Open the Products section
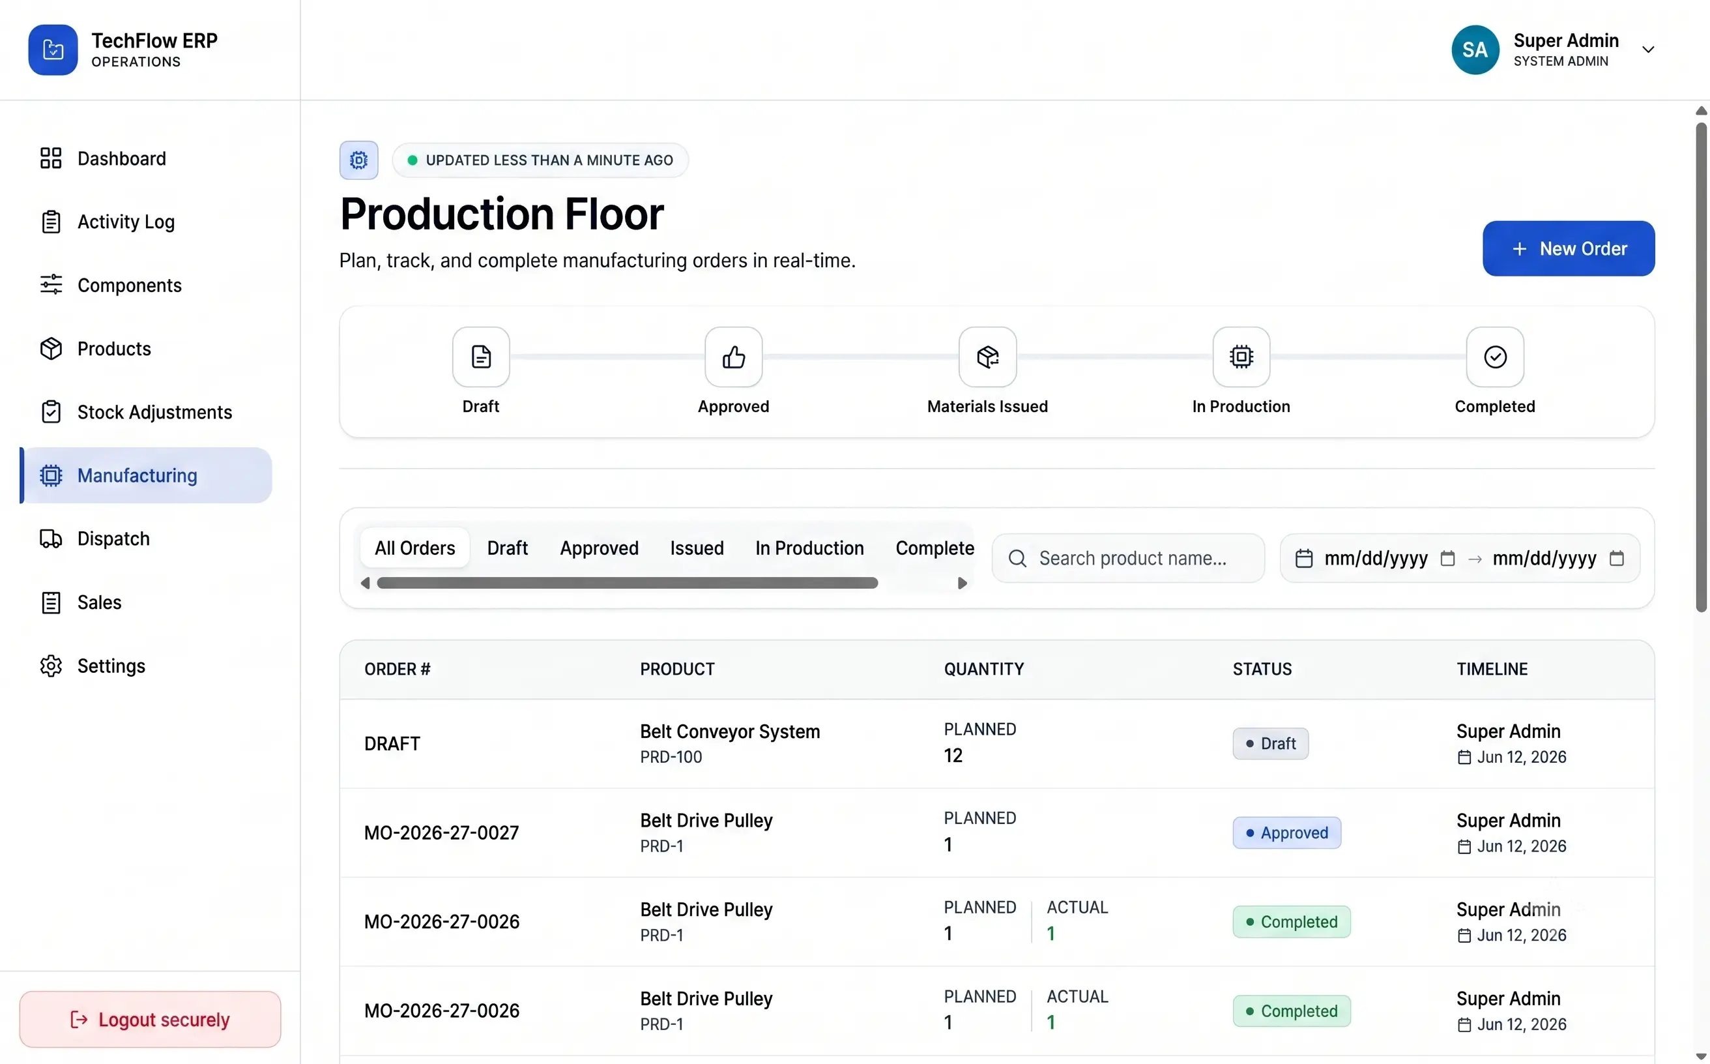Screen dimensions: 1710x1064 pyautogui.click(x=145, y=348)
